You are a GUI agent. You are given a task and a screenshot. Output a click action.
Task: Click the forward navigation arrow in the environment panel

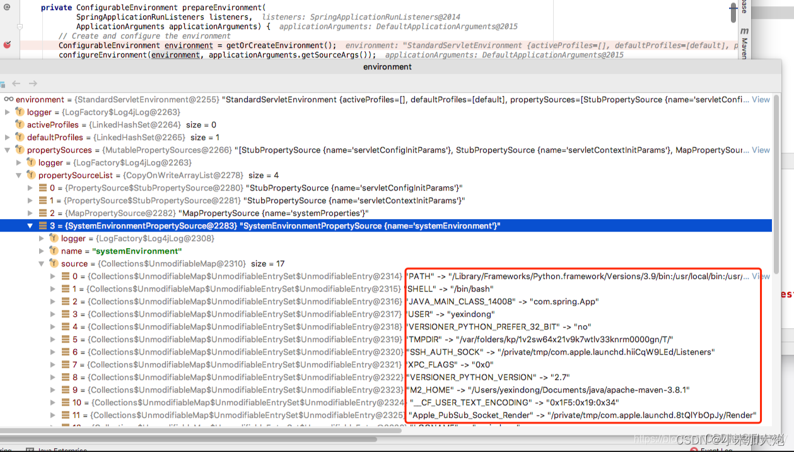pyautogui.click(x=32, y=83)
